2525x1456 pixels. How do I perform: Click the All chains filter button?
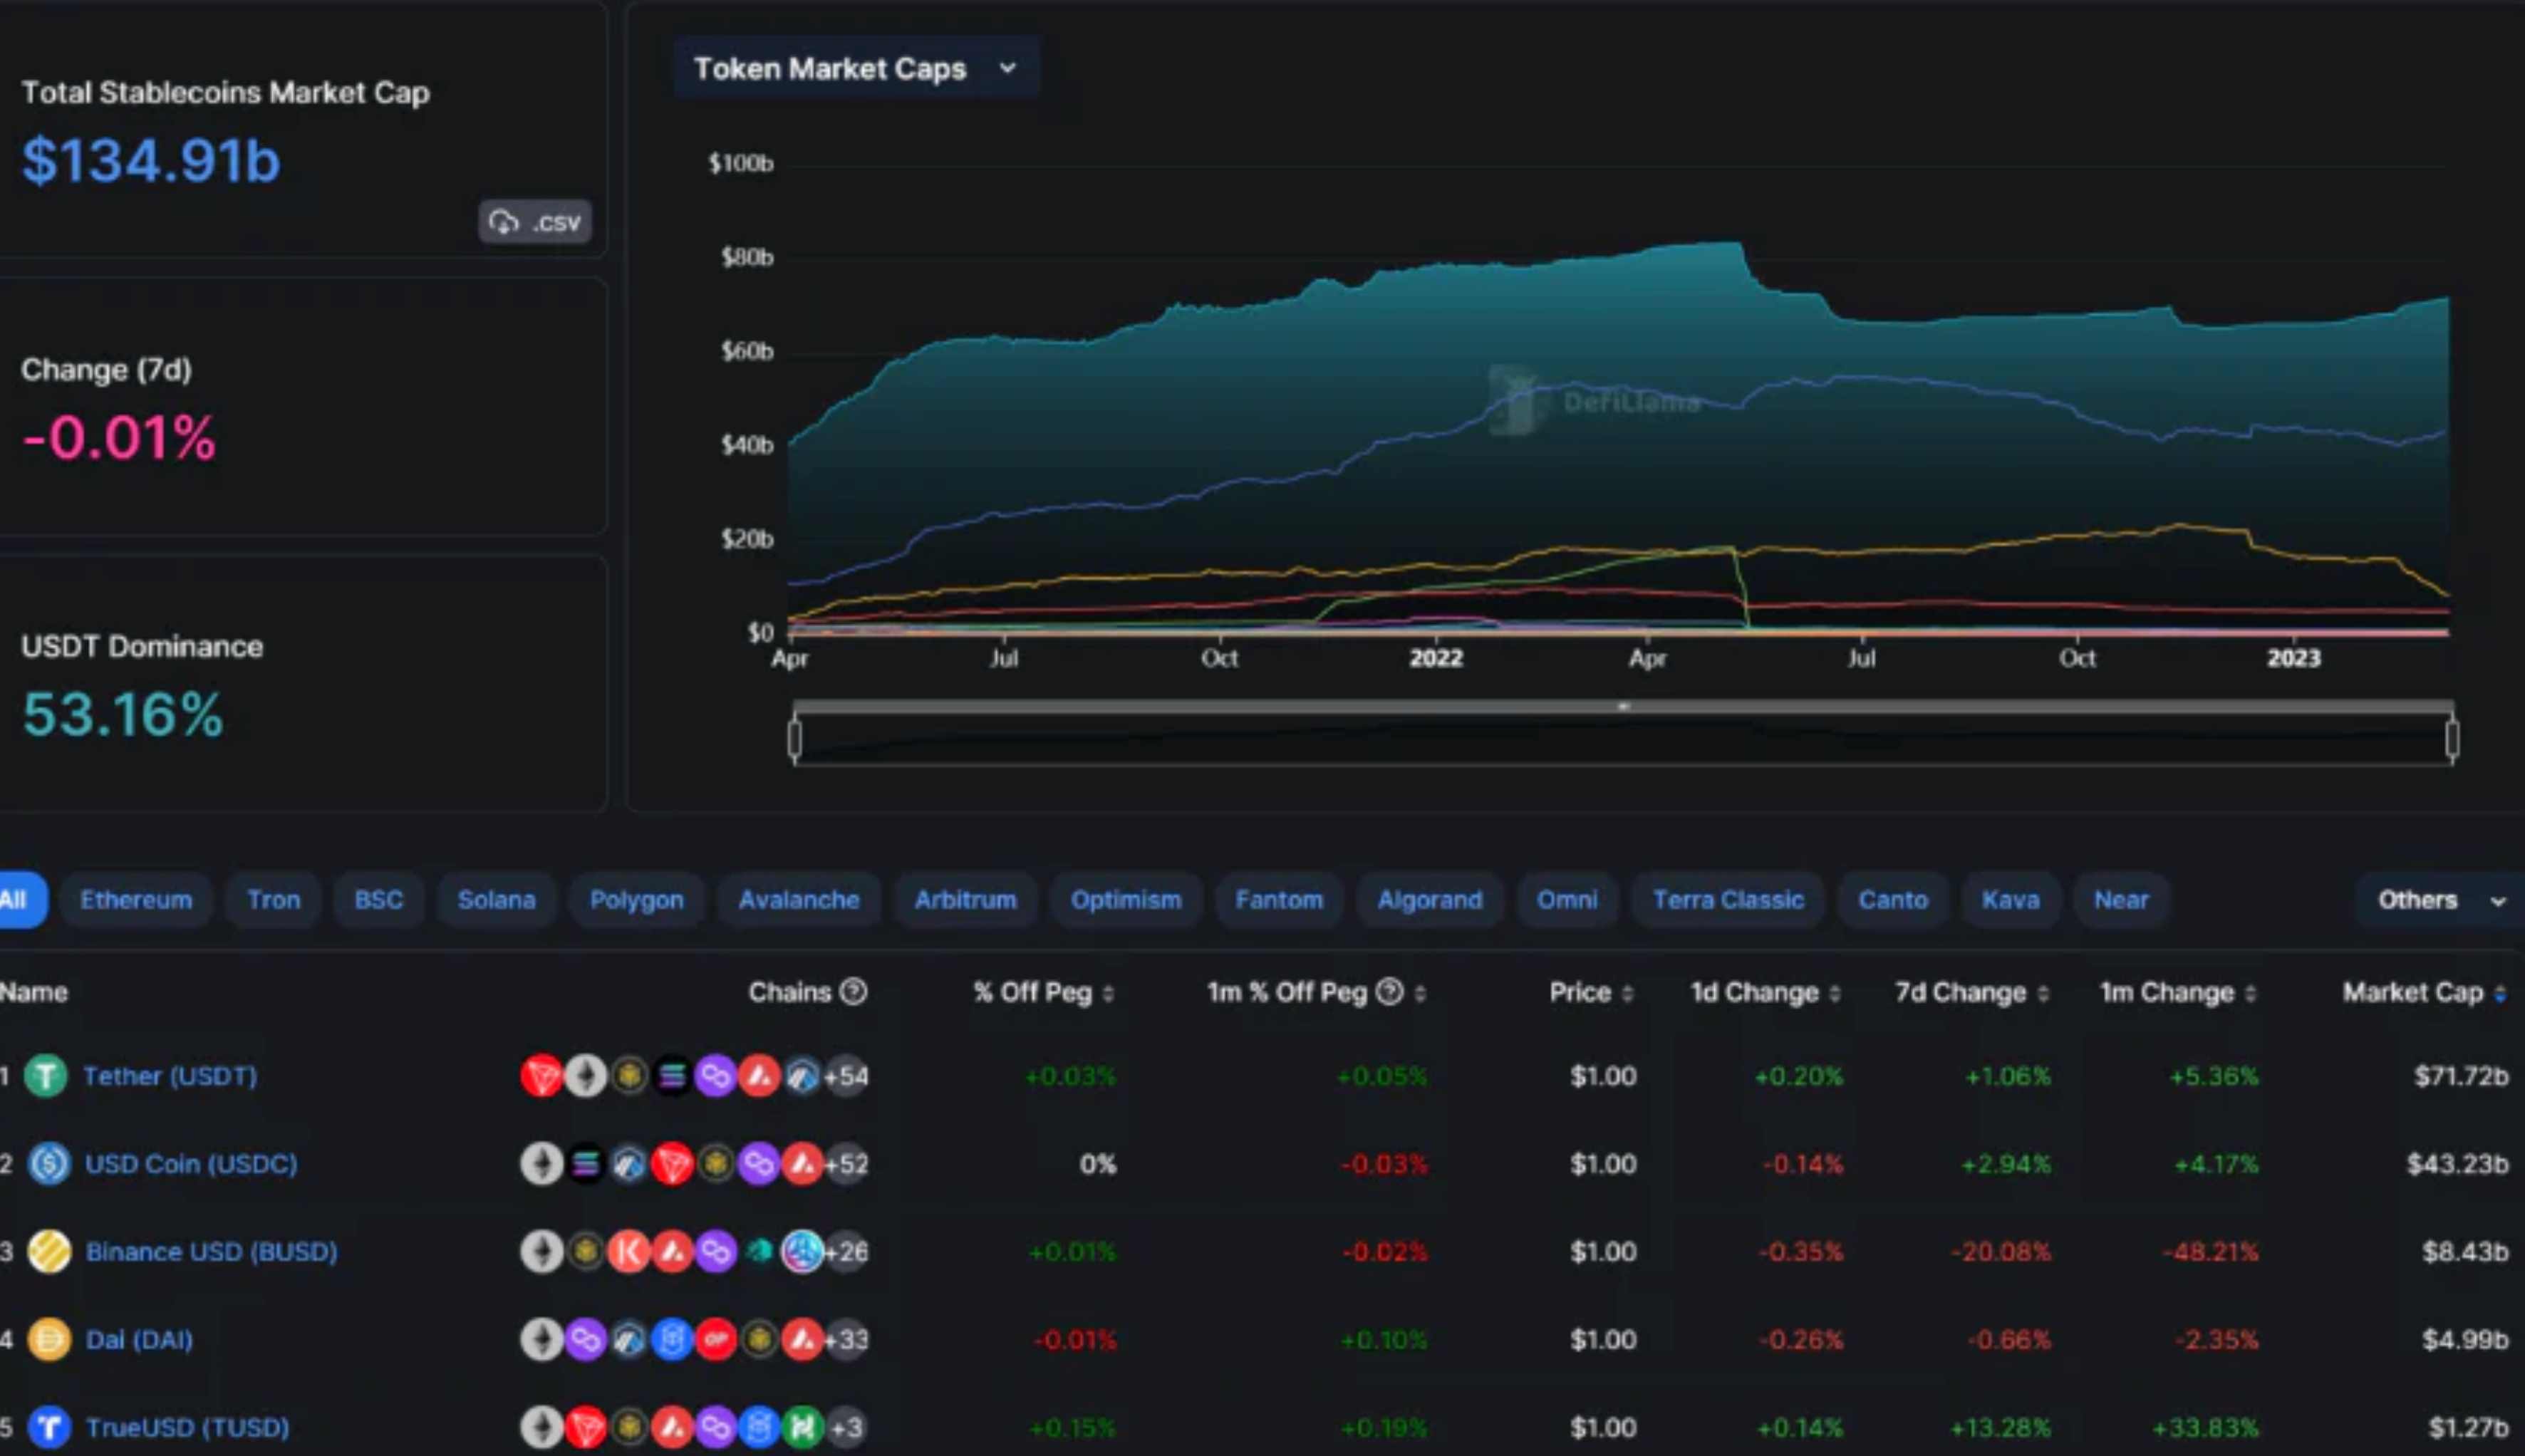[x=14, y=898]
